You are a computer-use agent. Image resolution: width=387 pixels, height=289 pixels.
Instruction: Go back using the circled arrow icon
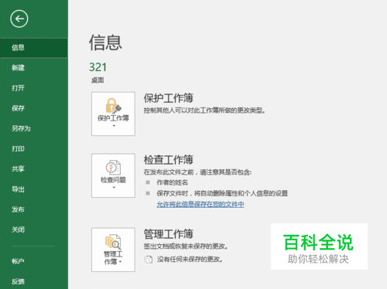click(x=19, y=19)
